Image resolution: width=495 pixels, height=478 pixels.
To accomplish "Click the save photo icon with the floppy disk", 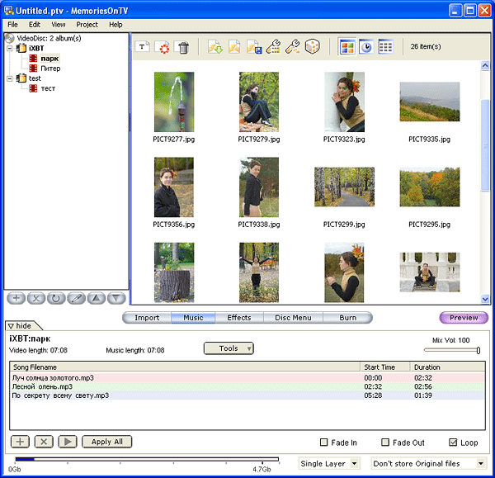I will point(254,47).
